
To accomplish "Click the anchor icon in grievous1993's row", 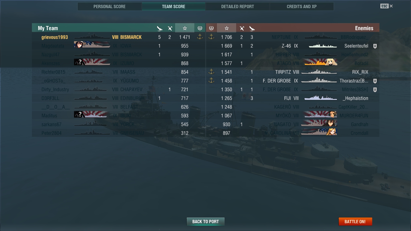I will coord(200,37).
